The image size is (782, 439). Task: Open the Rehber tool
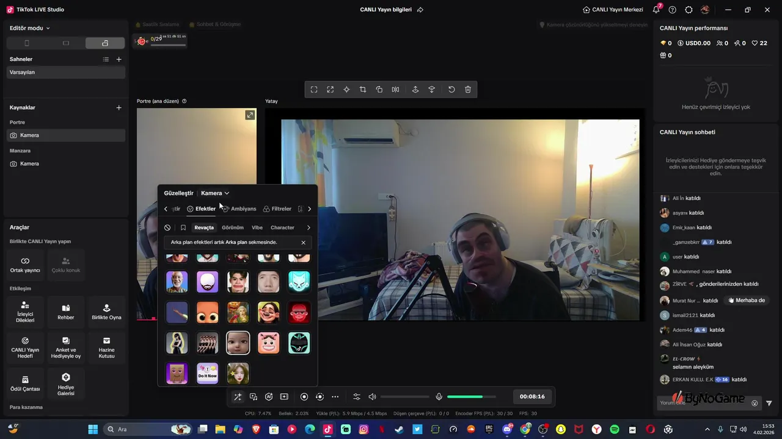click(x=66, y=312)
